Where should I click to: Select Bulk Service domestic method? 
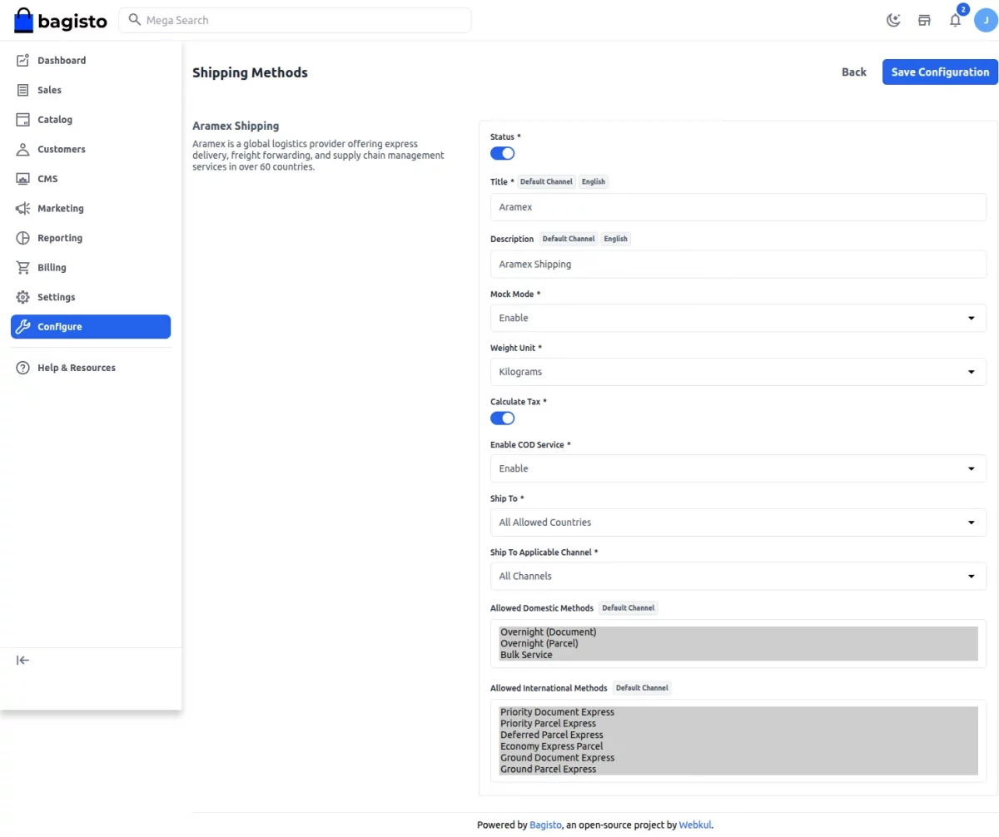pos(738,655)
